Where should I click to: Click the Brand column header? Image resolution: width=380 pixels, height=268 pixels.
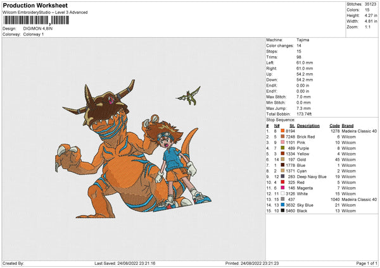(348, 126)
